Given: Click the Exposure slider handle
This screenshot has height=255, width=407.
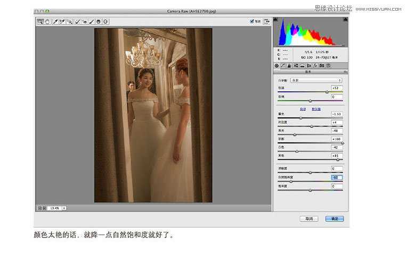Looking at the screenshot, I should point(300,118).
